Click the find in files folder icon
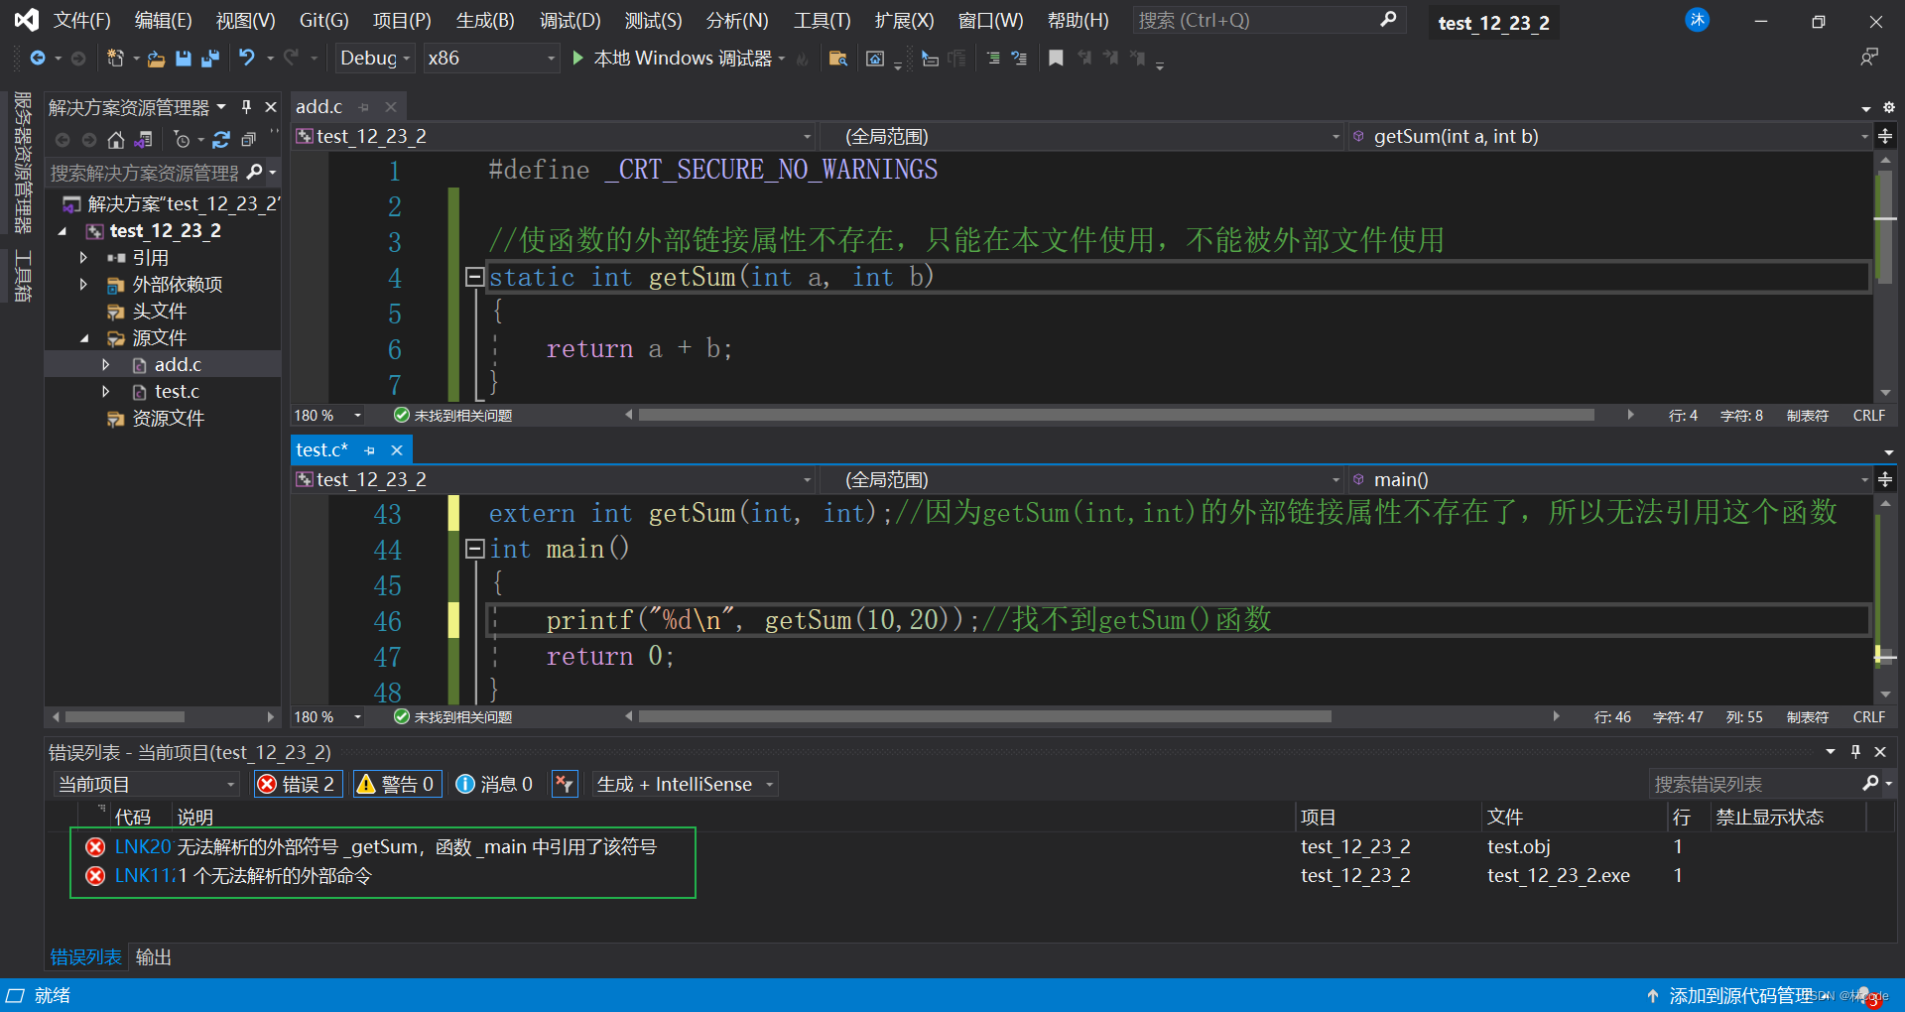 838,59
